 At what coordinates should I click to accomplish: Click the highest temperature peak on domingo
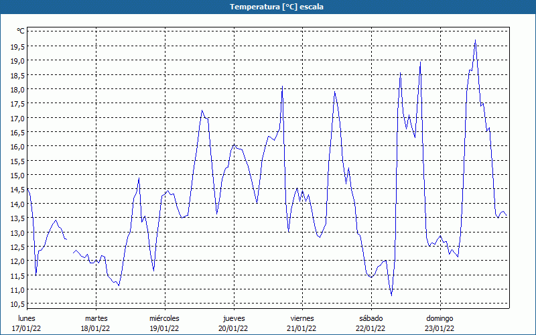(x=476, y=40)
